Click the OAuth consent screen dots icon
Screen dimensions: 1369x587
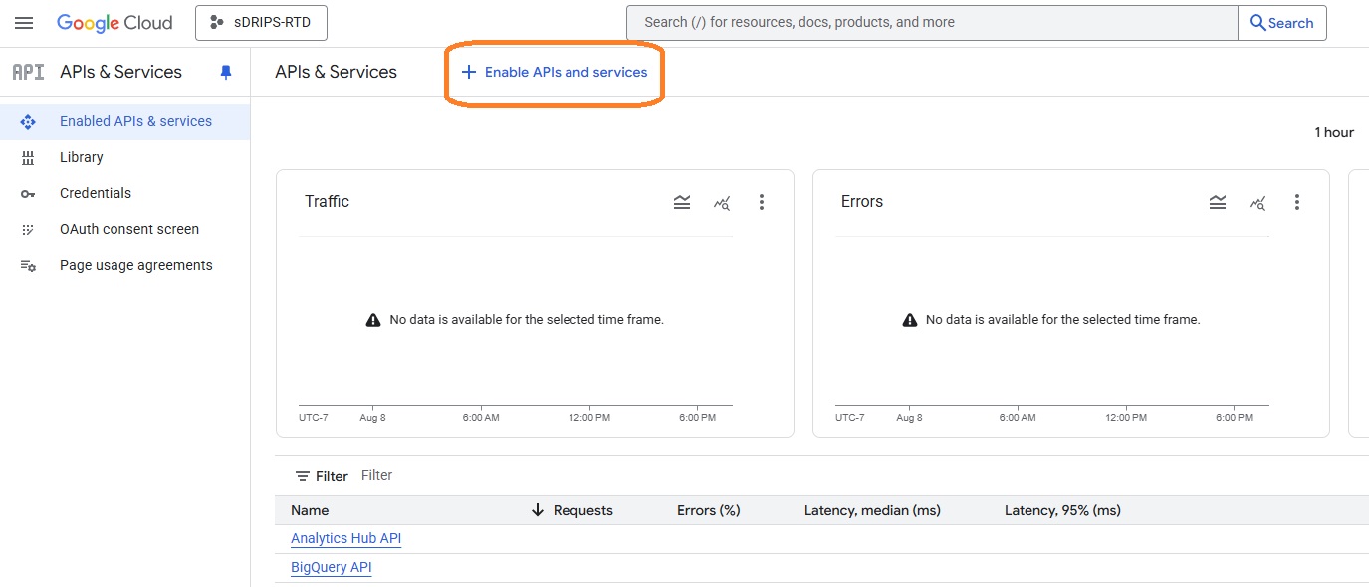(x=28, y=229)
